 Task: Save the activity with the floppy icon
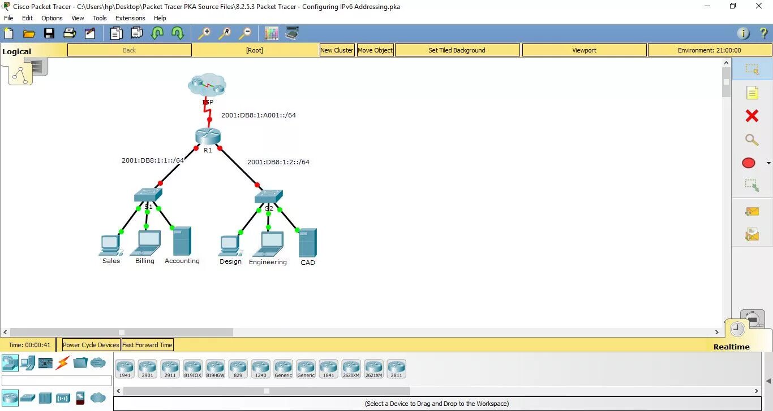click(x=49, y=33)
